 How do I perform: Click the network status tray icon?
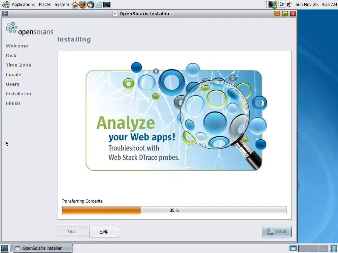[x=272, y=5]
